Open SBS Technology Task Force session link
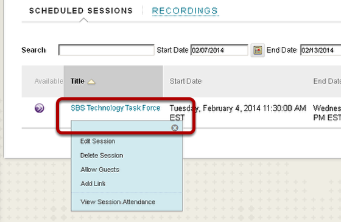The width and height of the screenshot is (341, 222). click(x=116, y=108)
